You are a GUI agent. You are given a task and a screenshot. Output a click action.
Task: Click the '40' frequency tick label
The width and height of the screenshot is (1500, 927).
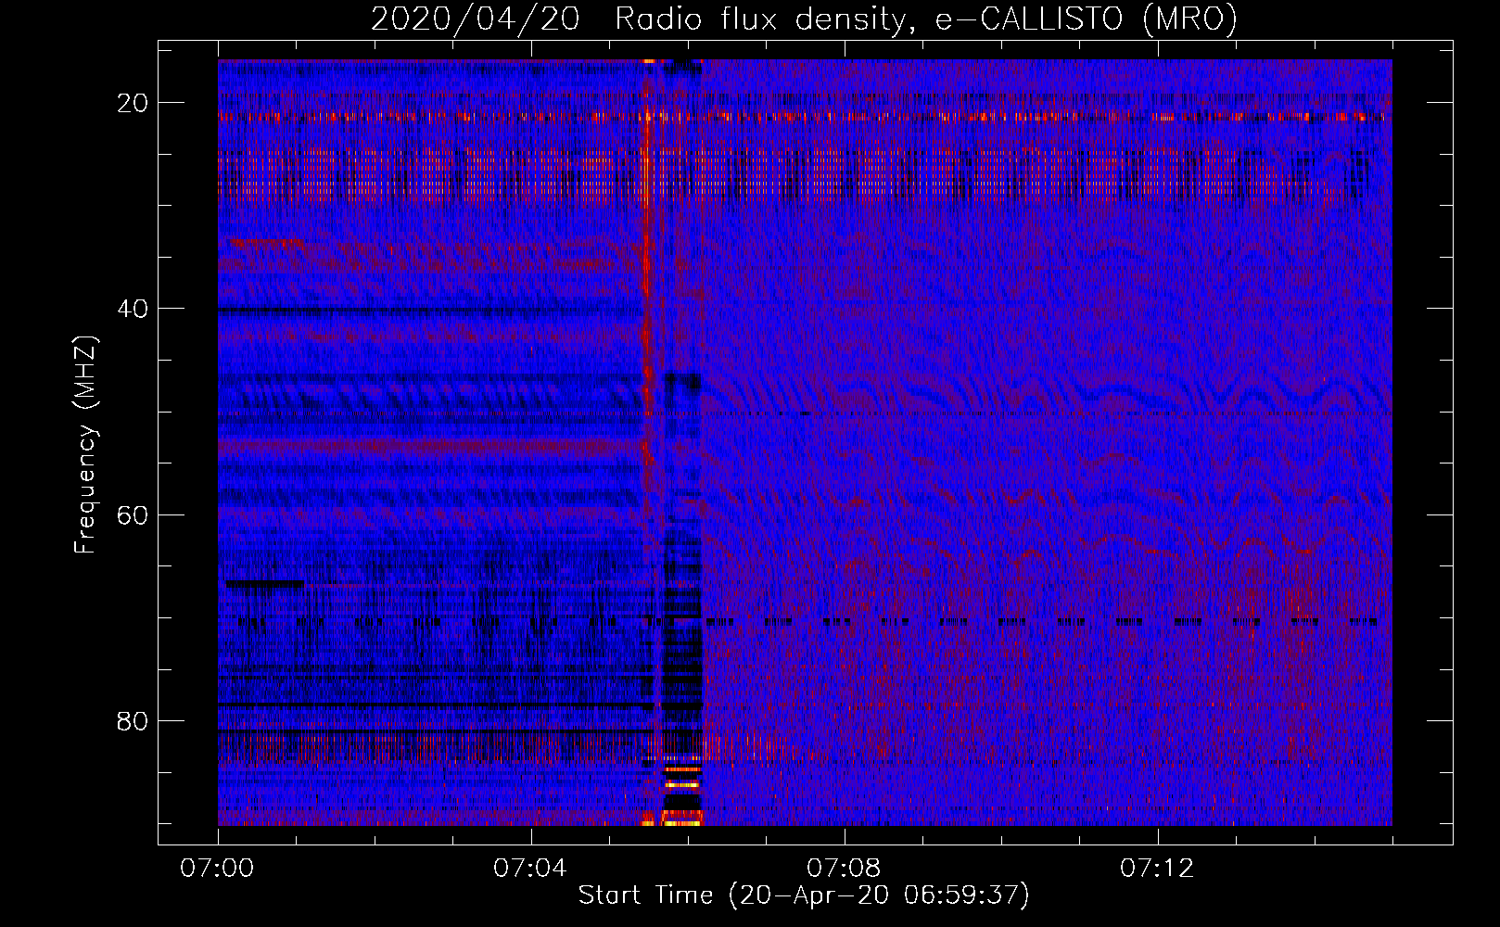click(133, 309)
